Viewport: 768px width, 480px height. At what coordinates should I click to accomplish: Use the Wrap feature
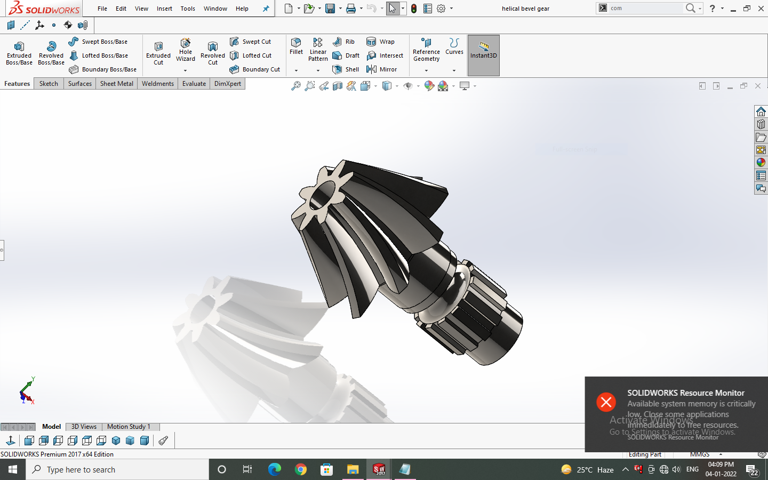pos(381,42)
